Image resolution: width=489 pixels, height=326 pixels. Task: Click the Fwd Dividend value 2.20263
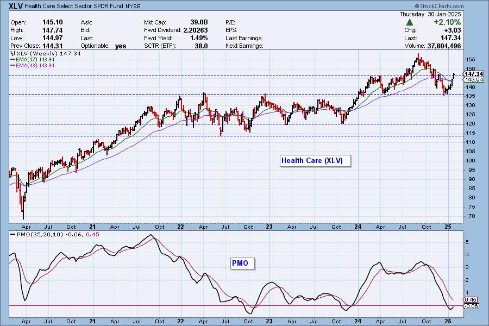pos(196,30)
